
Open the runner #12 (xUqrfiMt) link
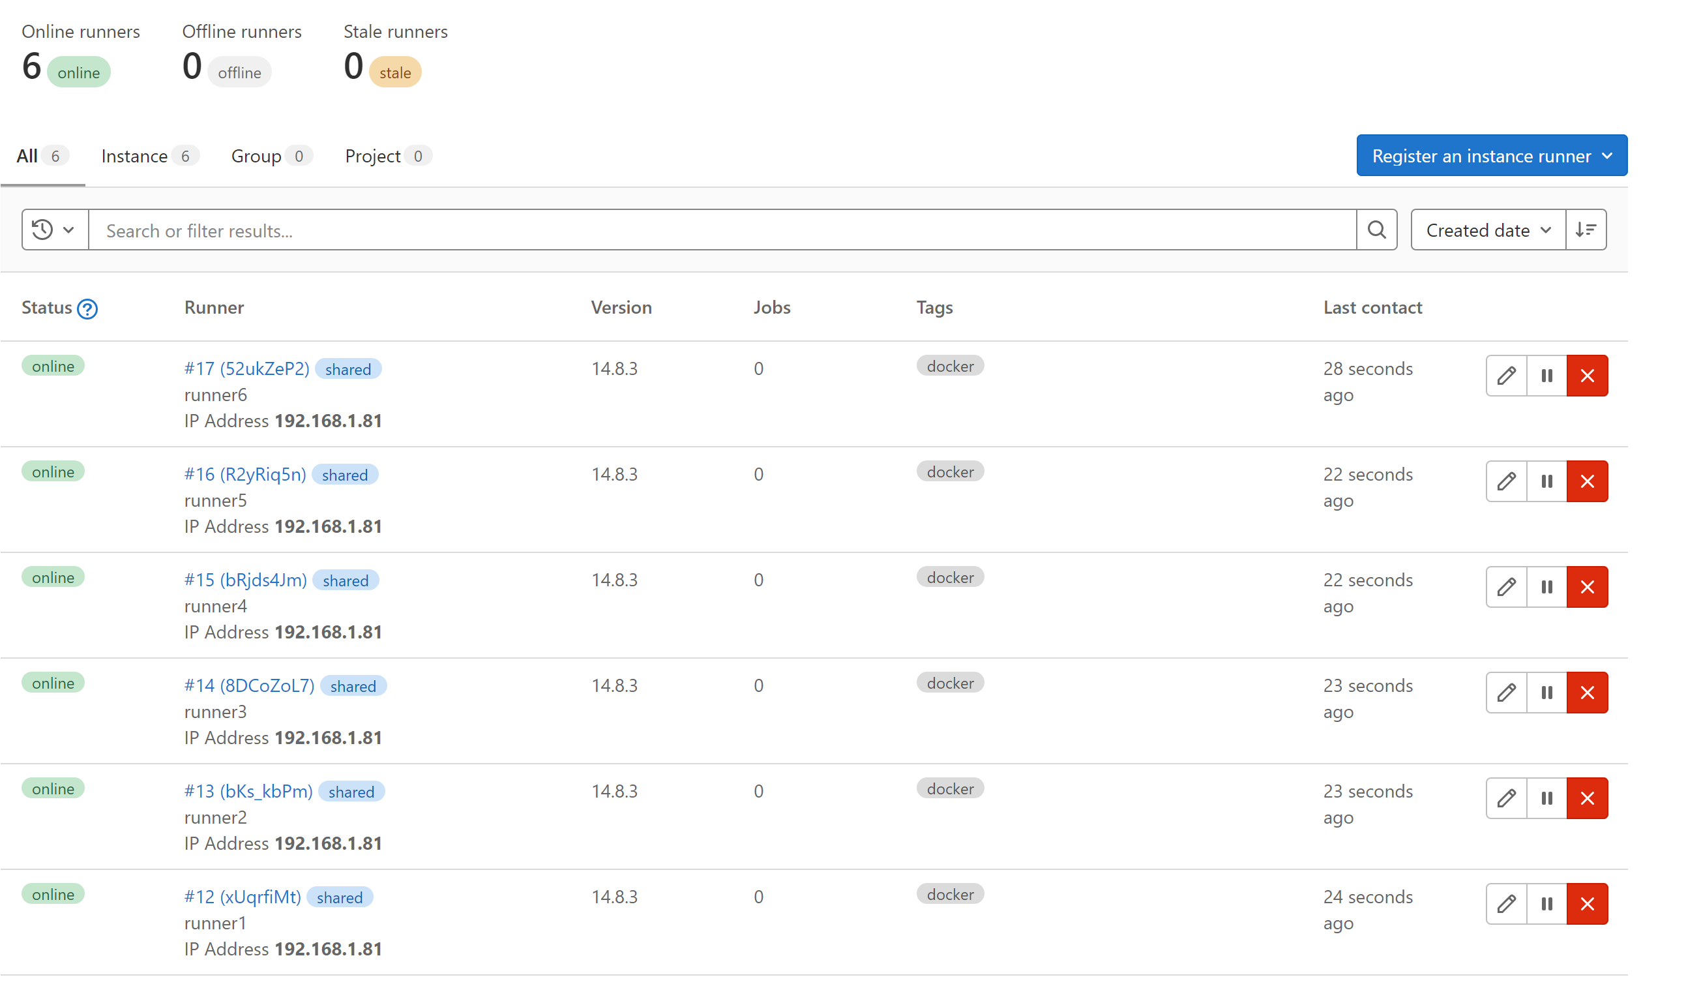[x=242, y=897]
